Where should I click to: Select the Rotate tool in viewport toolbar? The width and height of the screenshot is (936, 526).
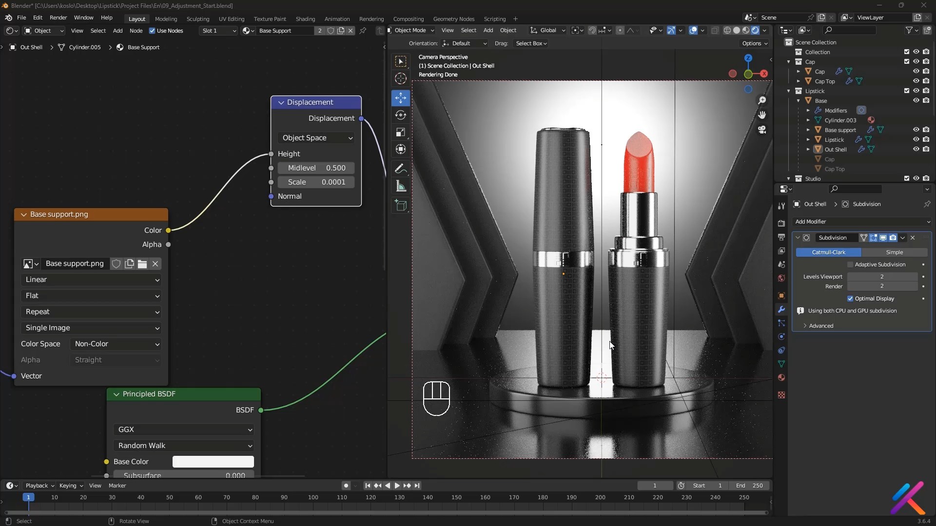(x=401, y=115)
